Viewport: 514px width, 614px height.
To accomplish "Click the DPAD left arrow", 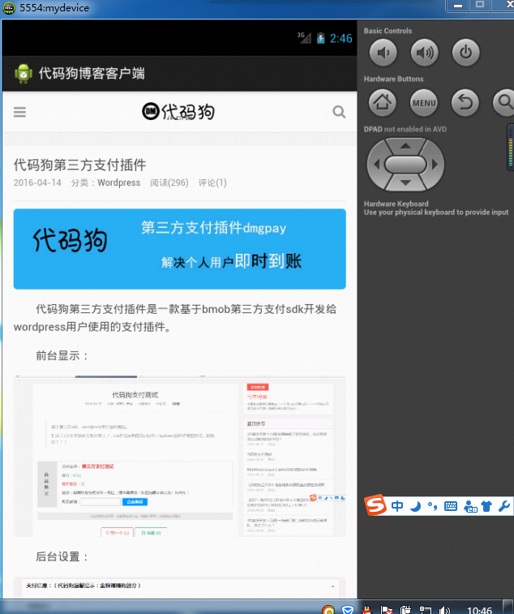I will 376,165.
